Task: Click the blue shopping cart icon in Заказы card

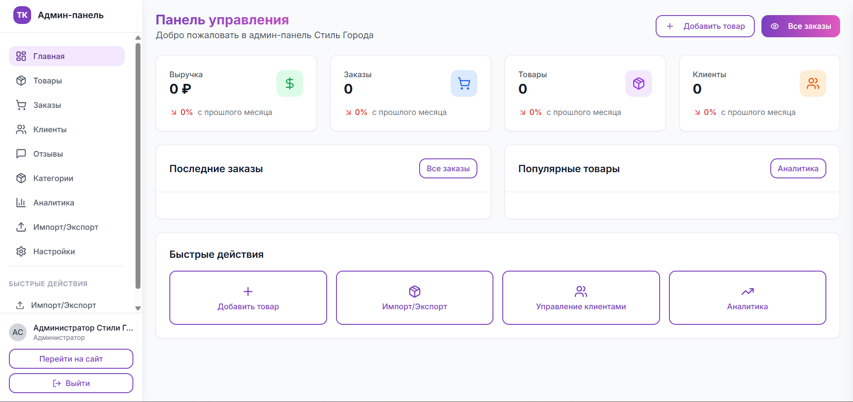Action: [464, 83]
